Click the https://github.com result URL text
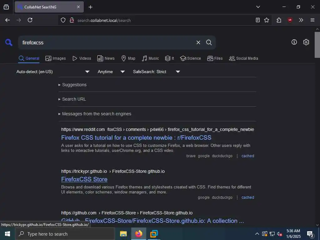The width and height of the screenshot is (320, 240). [79, 213]
